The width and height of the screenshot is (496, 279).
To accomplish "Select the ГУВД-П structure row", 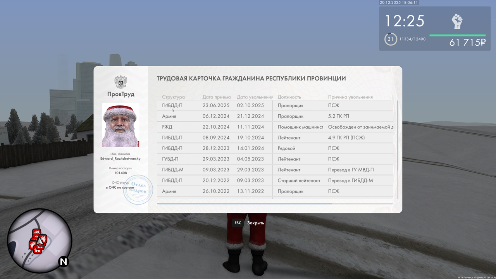I will point(275,159).
